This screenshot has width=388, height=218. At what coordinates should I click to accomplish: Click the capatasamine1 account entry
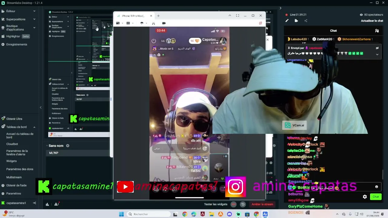point(16,203)
